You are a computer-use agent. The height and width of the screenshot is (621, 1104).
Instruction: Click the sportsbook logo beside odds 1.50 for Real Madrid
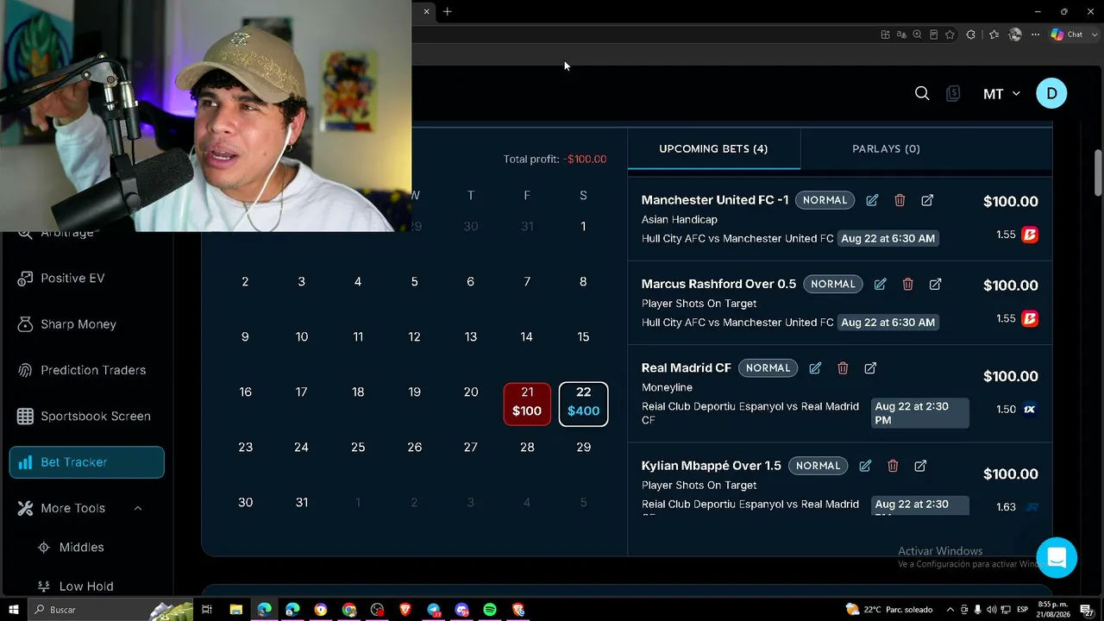point(1030,410)
